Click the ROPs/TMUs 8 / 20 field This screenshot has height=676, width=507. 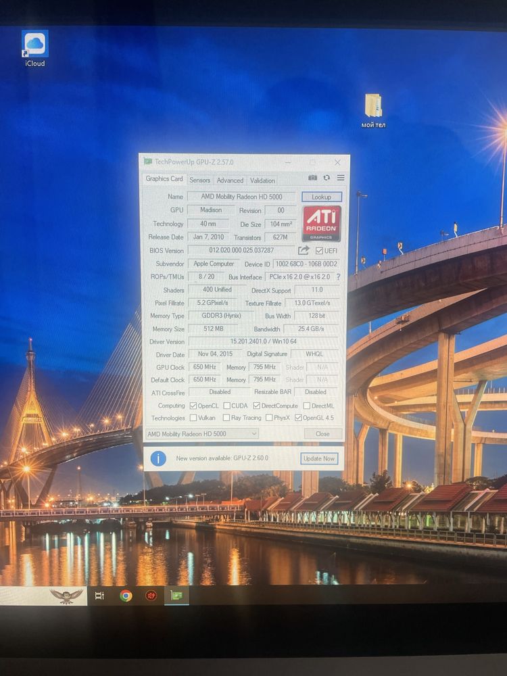(206, 276)
